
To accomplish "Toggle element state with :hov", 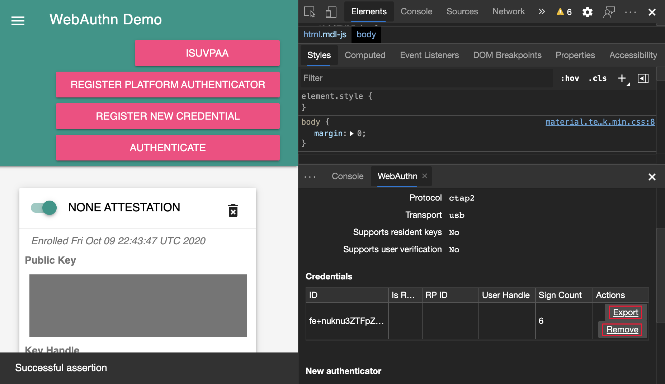I will (570, 78).
